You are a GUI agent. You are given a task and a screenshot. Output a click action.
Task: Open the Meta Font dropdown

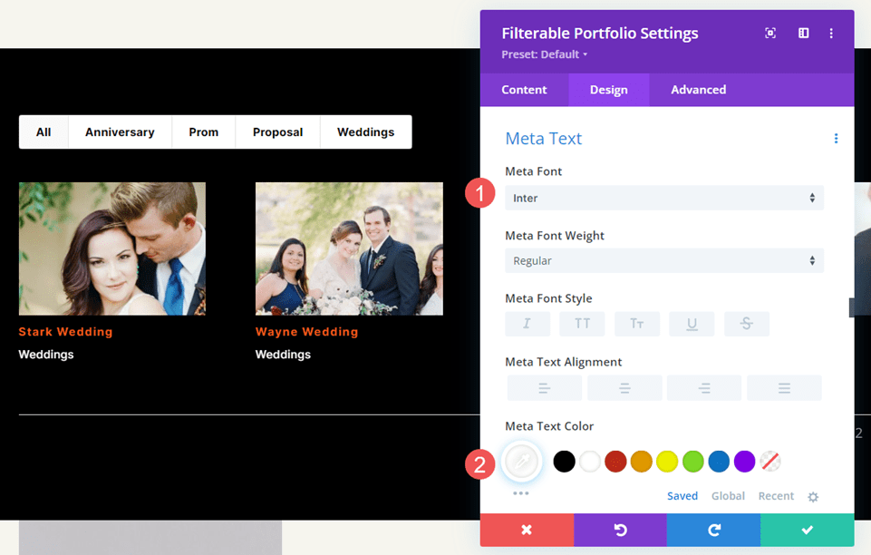[x=663, y=198]
